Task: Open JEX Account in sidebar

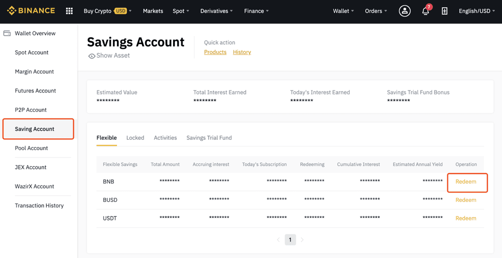Action: pos(30,168)
